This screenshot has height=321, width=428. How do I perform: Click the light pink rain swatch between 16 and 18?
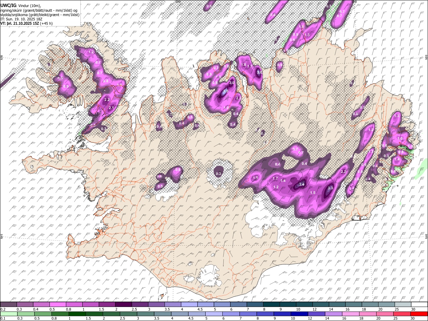pyautogui.click(x=350, y=314)
